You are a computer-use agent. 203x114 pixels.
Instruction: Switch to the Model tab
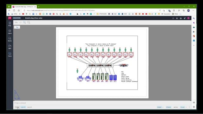[x=17, y=107]
